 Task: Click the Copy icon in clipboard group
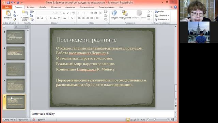pyautogui.click(x=15, y=15)
